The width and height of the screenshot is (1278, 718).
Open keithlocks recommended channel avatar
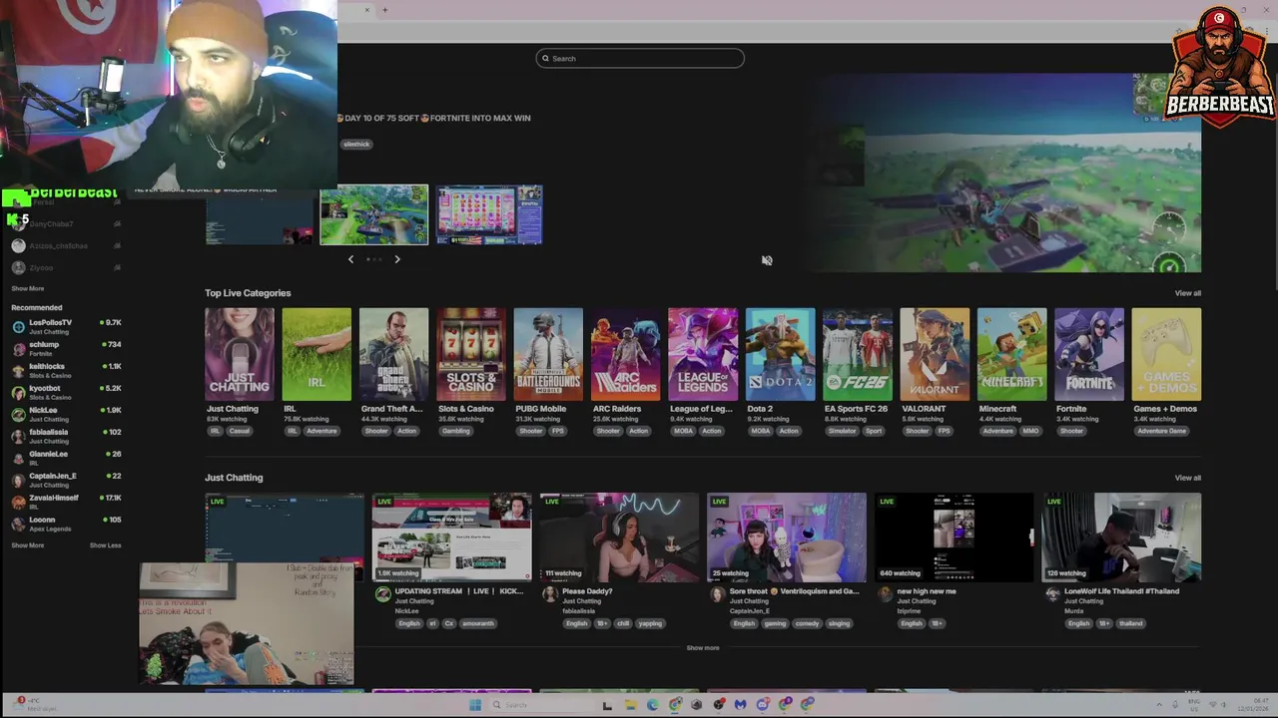click(18, 370)
